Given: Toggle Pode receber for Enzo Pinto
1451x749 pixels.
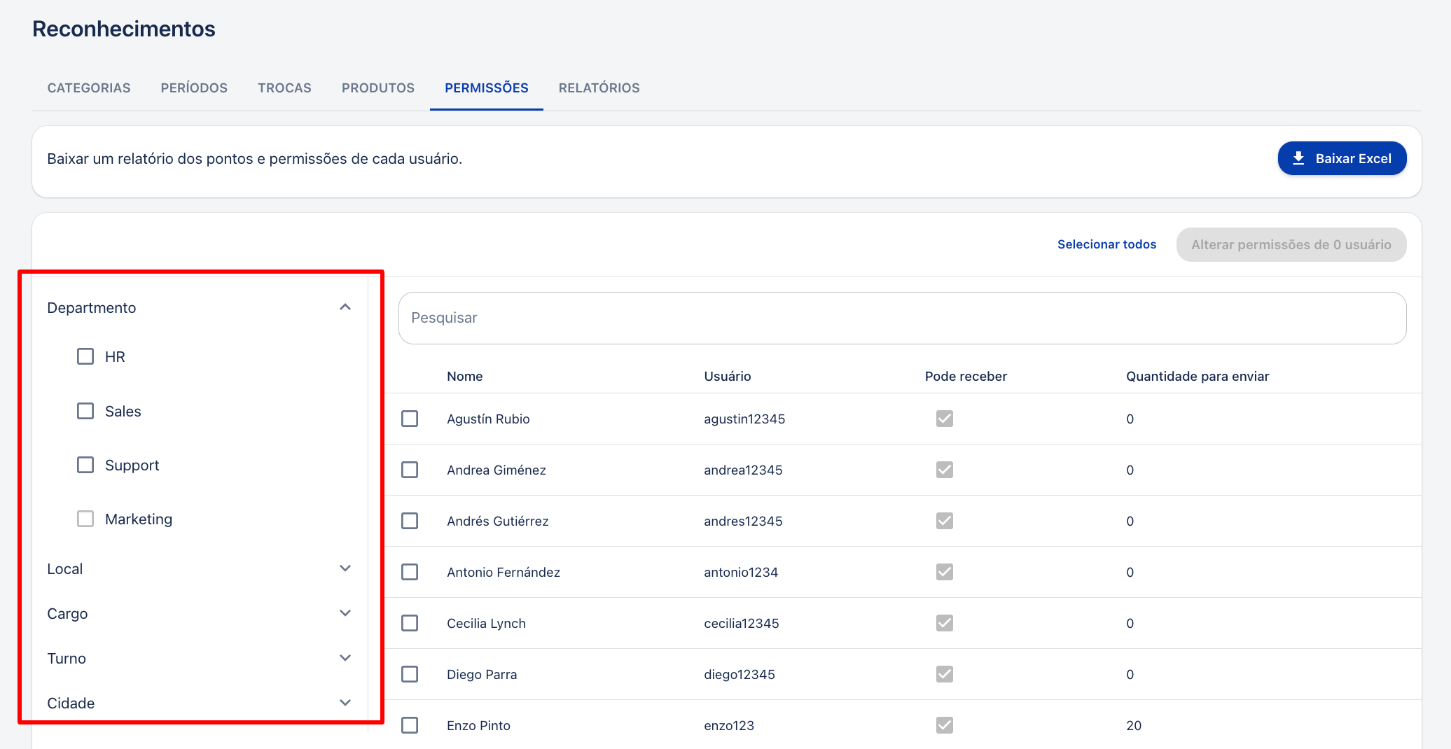Looking at the screenshot, I should [x=945, y=725].
